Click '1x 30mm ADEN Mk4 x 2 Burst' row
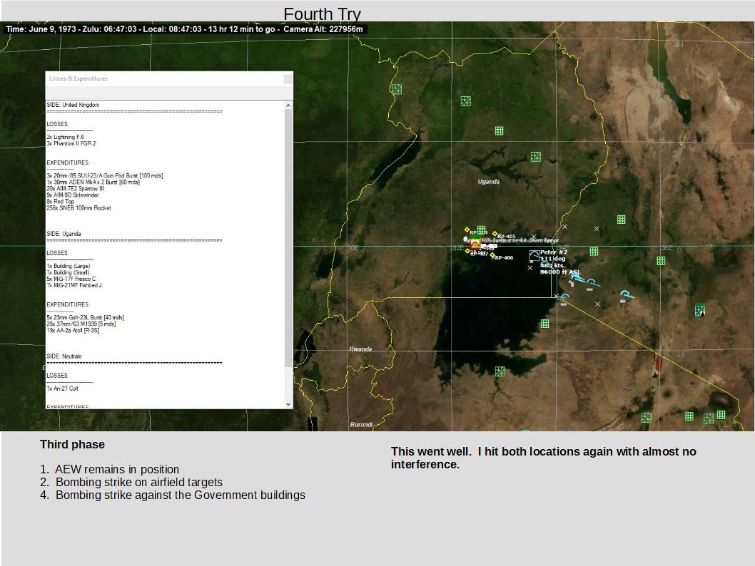755x566 pixels. pyautogui.click(x=93, y=182)
